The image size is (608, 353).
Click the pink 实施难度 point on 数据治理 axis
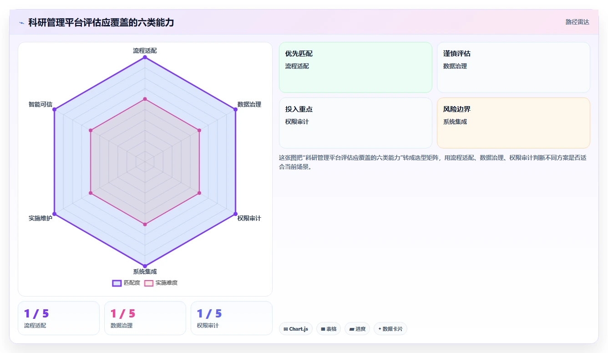pos(199,130)
